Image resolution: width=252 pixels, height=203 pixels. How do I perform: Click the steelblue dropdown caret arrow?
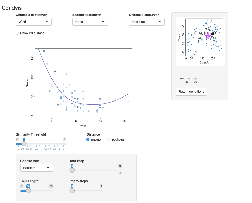coord(160,22)
